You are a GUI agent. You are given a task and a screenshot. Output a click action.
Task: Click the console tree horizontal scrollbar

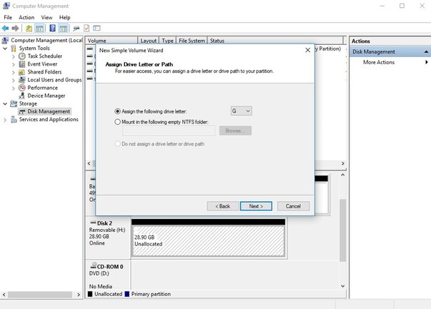coord(41,295)
